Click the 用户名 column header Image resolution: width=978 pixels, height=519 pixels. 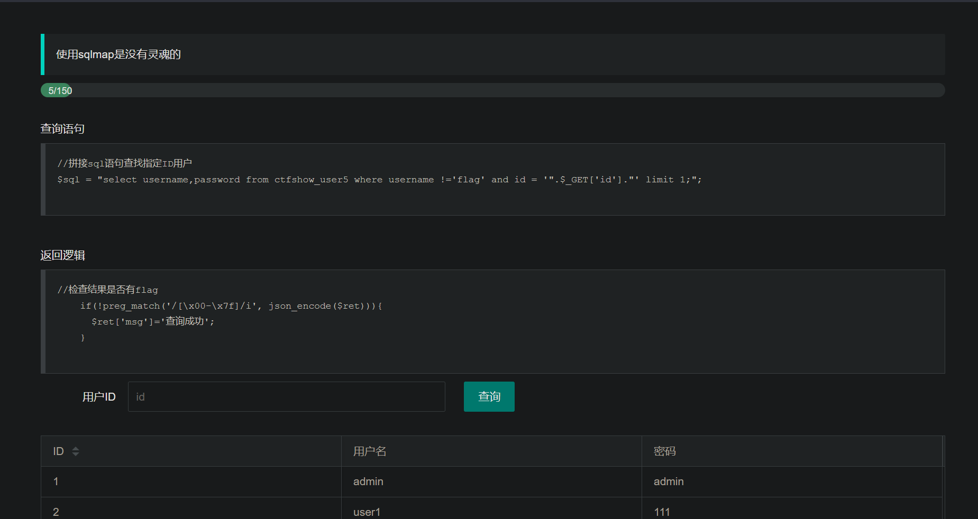point(491,451)
